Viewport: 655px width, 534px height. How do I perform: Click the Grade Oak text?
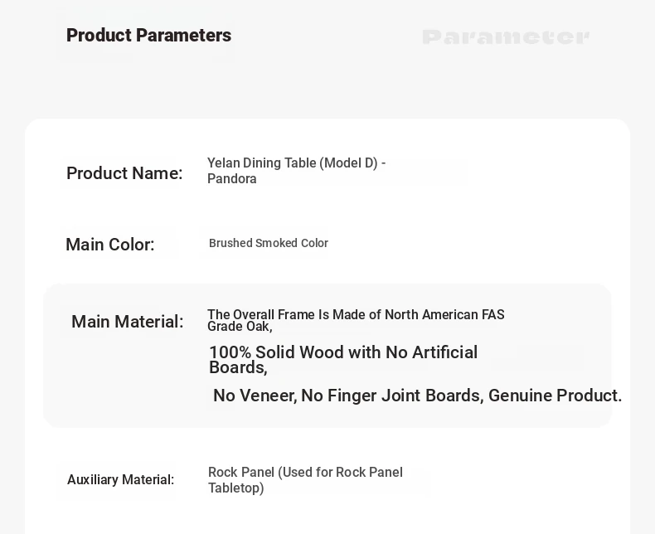coord(240,327)
